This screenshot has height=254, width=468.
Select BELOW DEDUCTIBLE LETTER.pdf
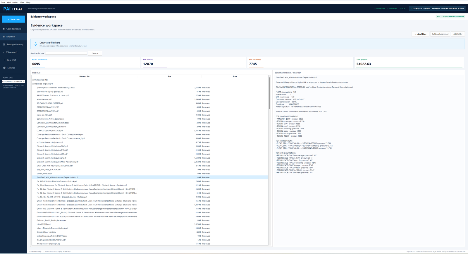[150, 103]
